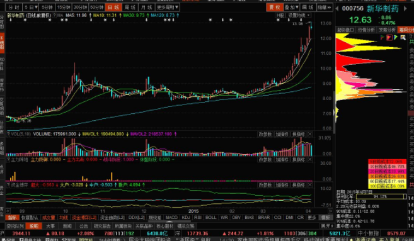Screen dimensions: 414x241
Task: Switch to 5分钟 chart period
Action: 47,8
